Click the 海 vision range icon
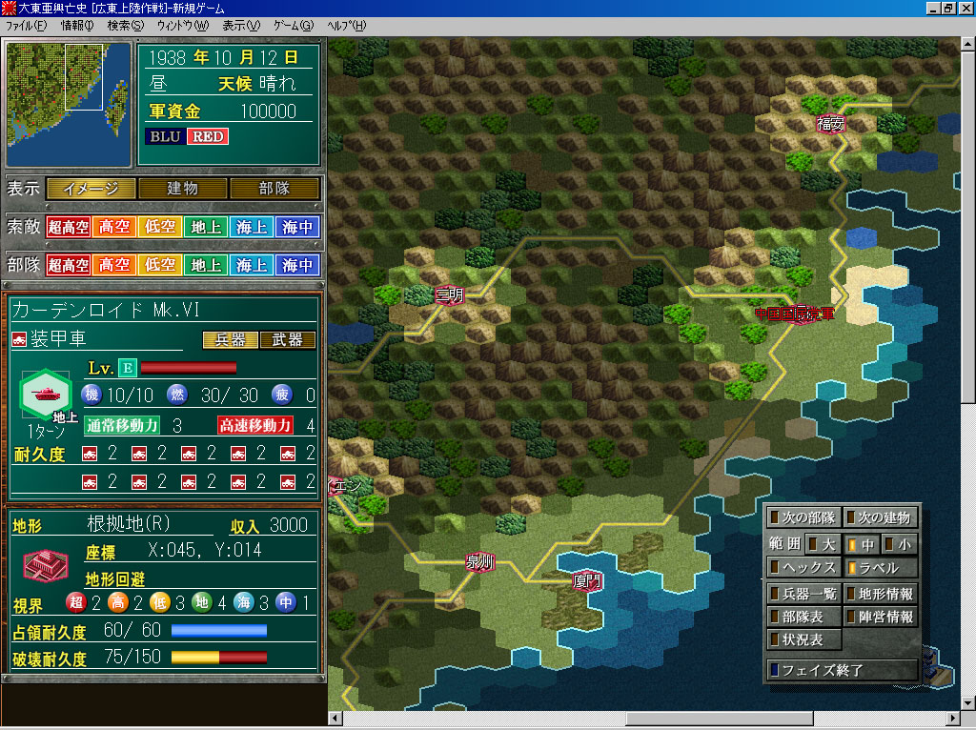 tap(243, 601)
